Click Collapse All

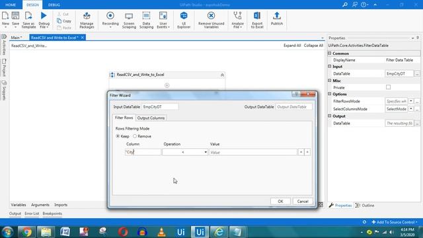313,46
